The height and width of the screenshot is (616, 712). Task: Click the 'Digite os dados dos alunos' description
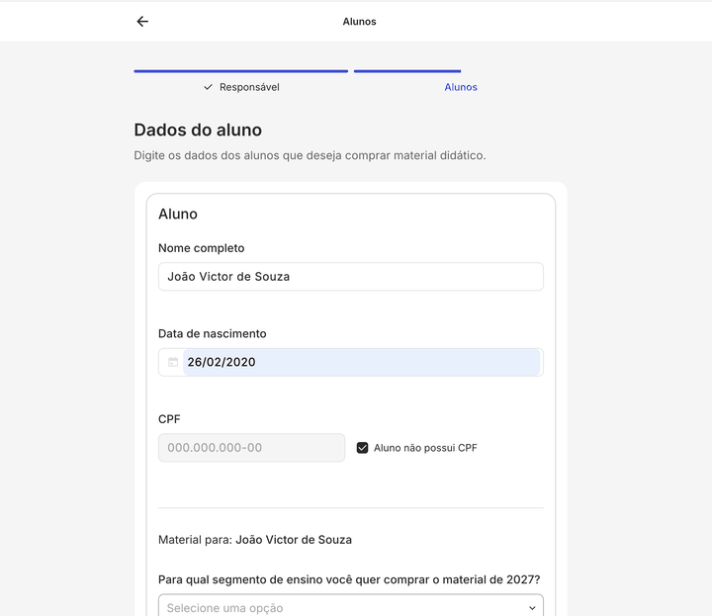coord(310,155)
